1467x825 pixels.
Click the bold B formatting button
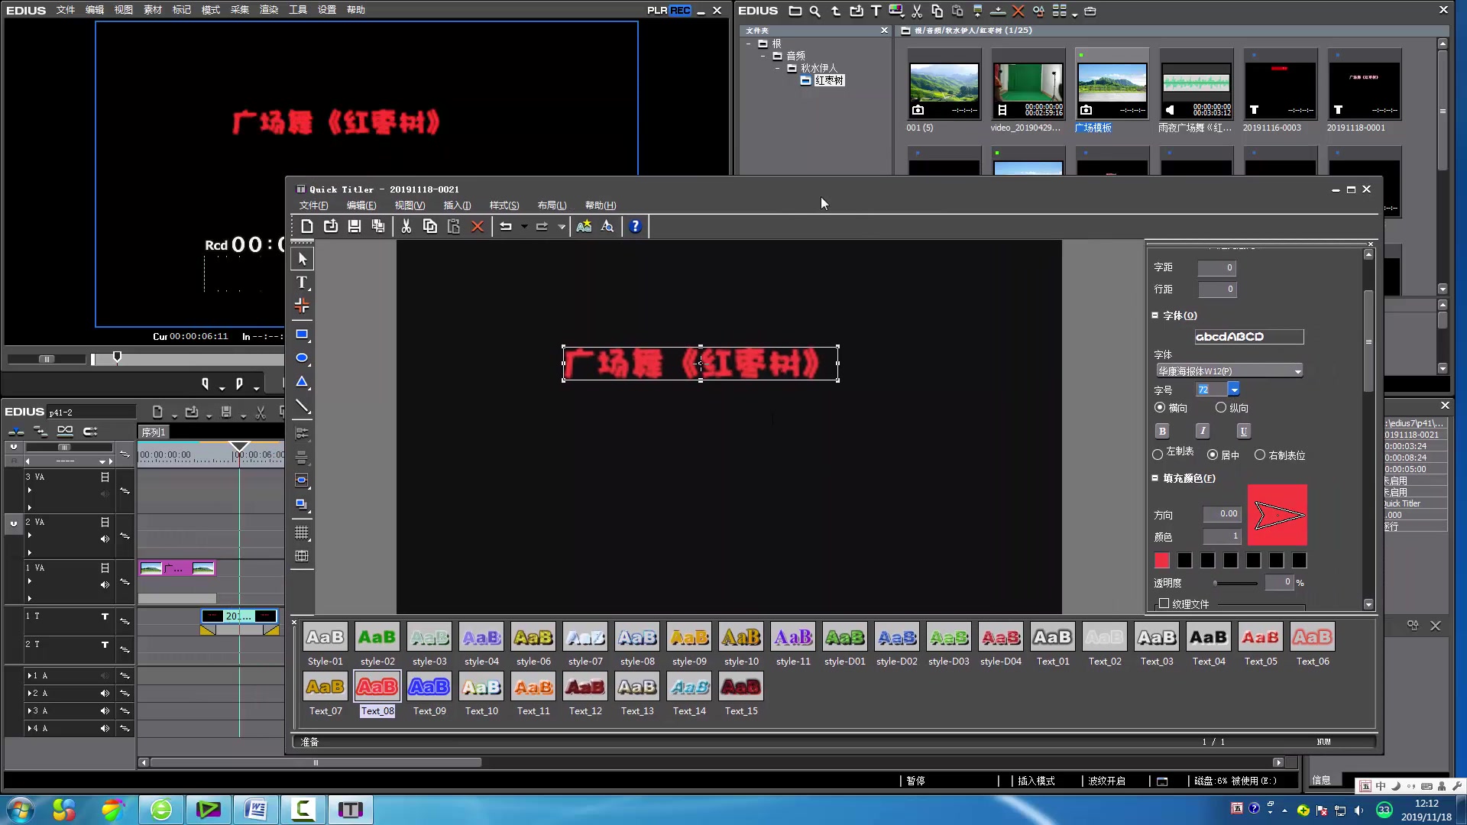point(1162,431)
